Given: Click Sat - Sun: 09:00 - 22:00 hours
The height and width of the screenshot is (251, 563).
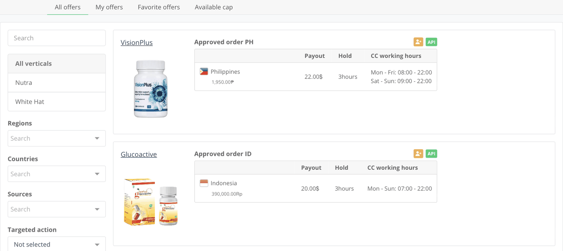Looking at the screenshot, I should 401,81.
